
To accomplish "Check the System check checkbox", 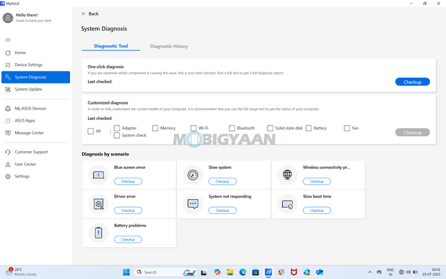I will (117, 136).
